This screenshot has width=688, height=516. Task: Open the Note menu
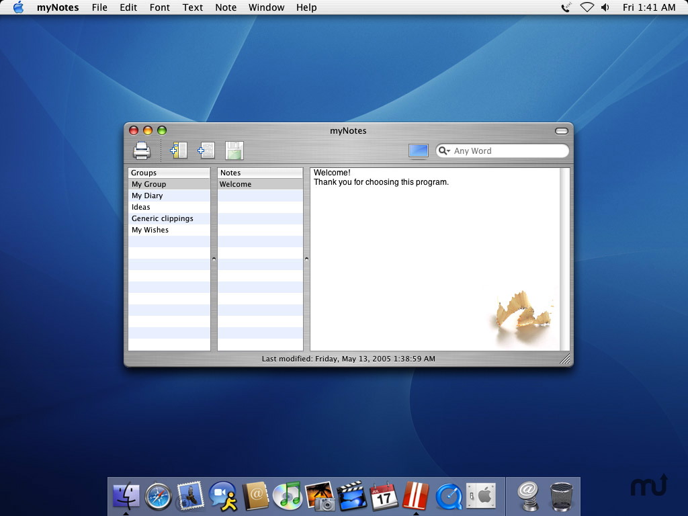point(226,7)
